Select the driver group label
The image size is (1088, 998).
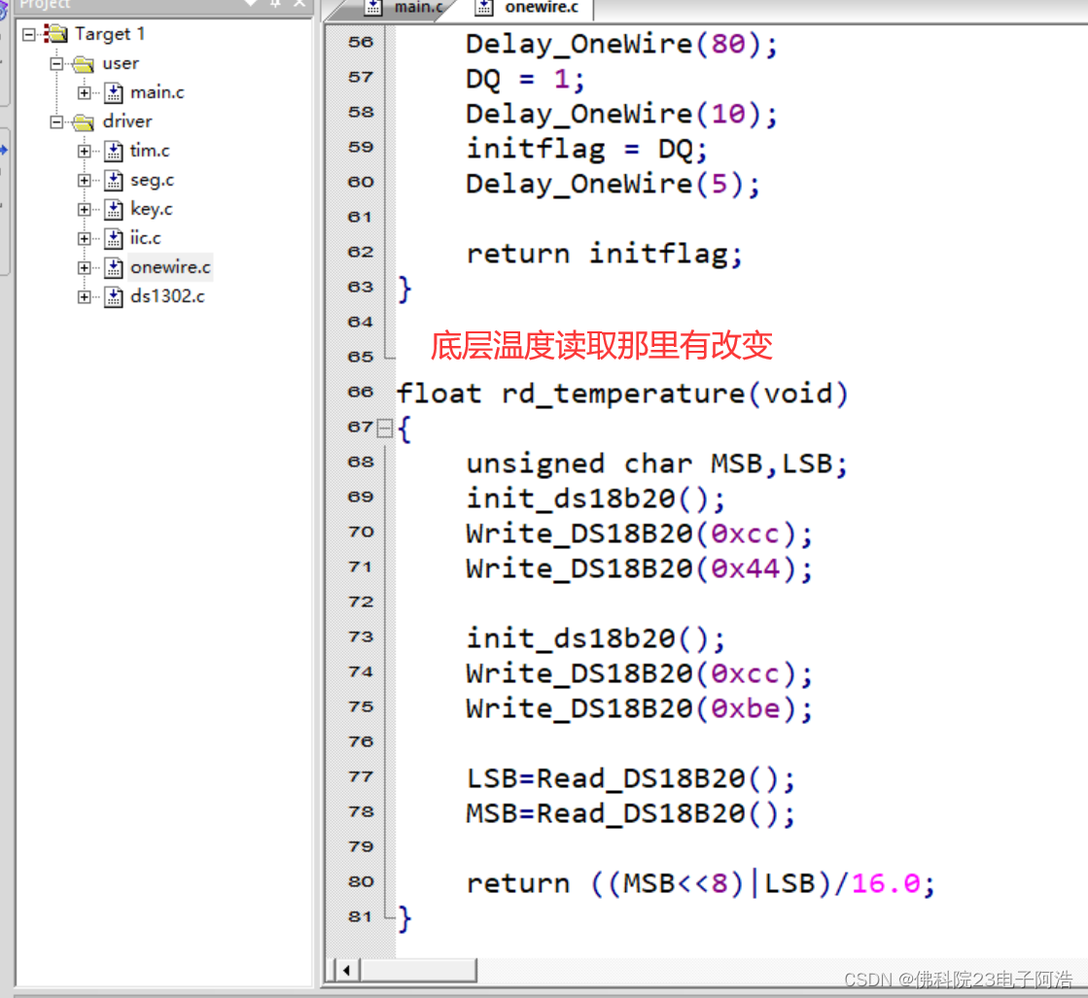[x=127, y=121]
